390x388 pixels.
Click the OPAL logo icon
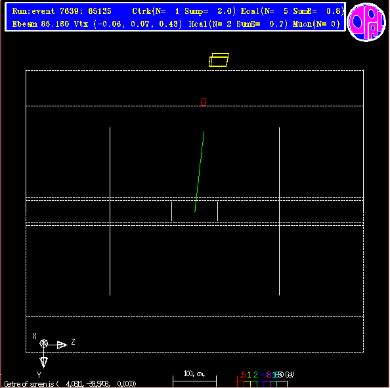[366, 22]
